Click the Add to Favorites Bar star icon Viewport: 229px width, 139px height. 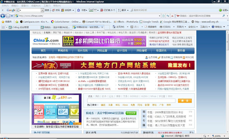[17, 22]
